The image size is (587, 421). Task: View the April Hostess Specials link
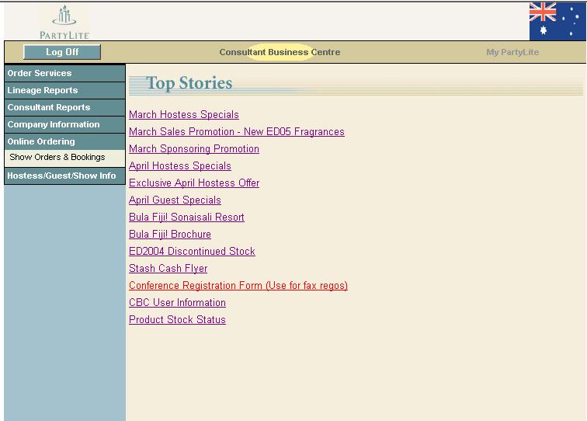click(x=180, y=166)
